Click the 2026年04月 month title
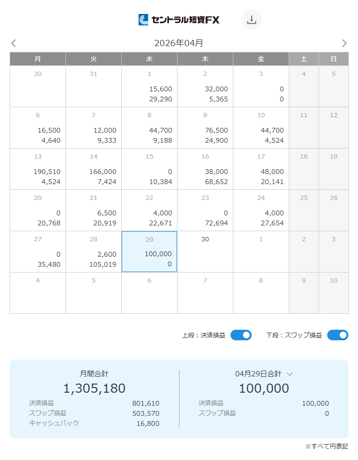358x460 pixels. [x=179, y=43]
